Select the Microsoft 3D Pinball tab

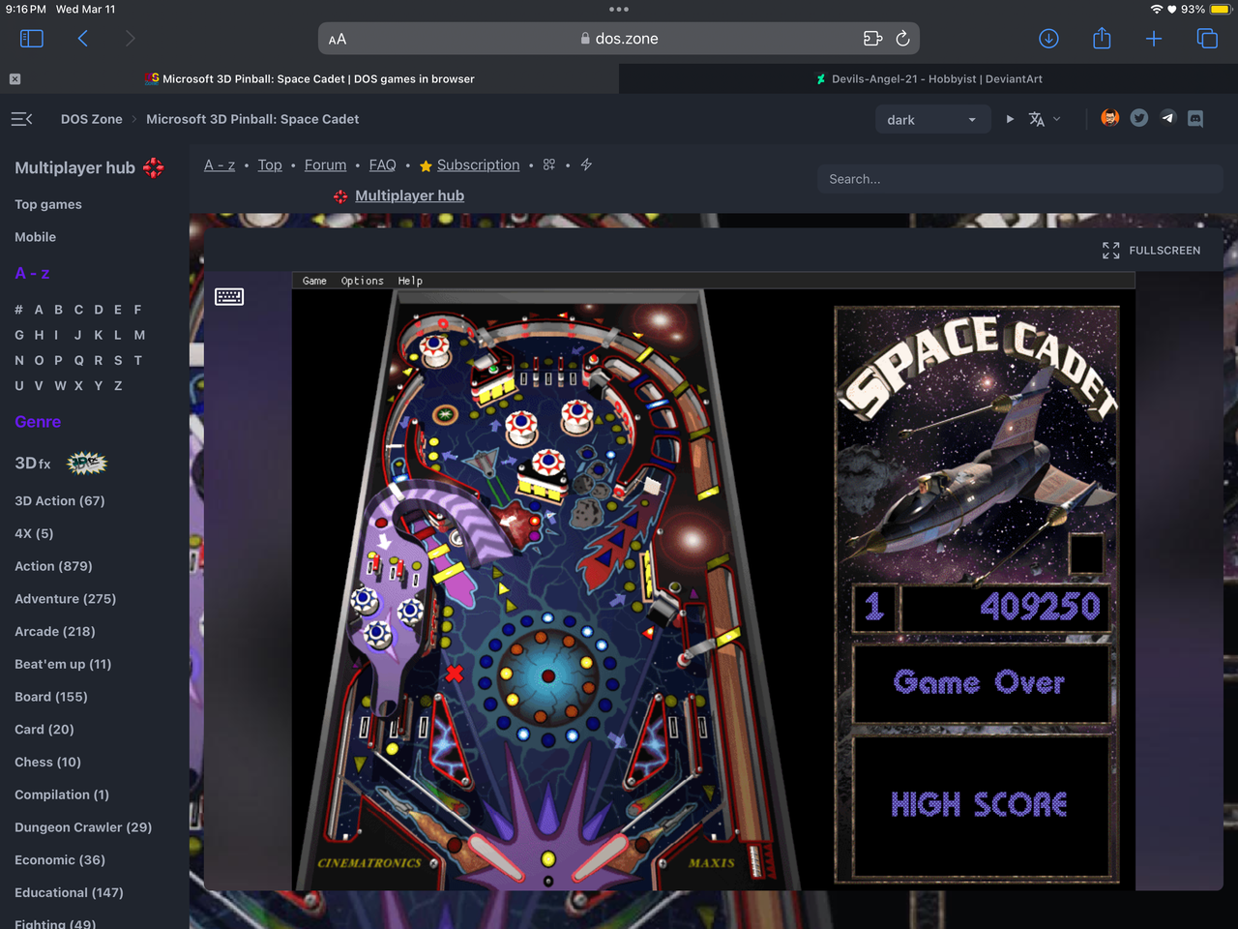(x=309, y=79)
